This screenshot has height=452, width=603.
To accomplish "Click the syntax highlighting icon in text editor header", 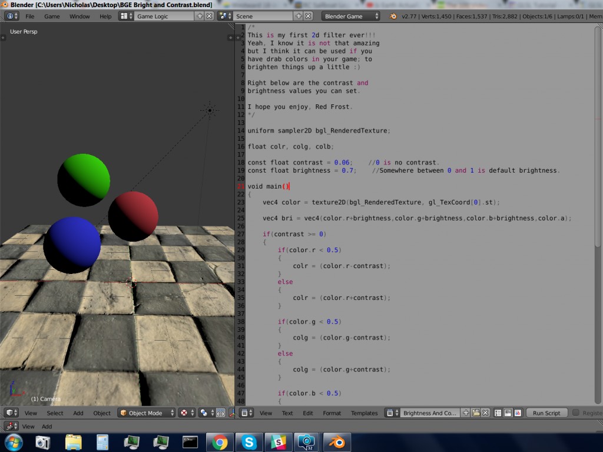I will coord(518,413).
